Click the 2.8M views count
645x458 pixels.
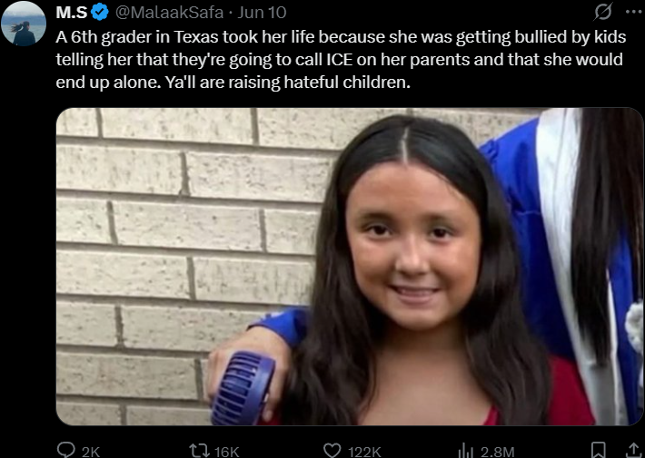click(497, 452)
